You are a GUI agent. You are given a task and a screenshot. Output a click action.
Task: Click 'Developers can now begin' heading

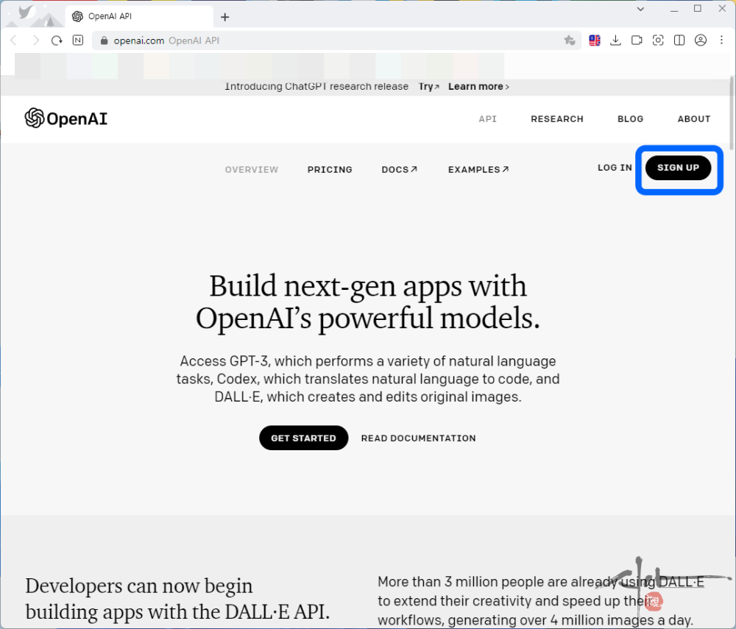[x=139, y=586]
